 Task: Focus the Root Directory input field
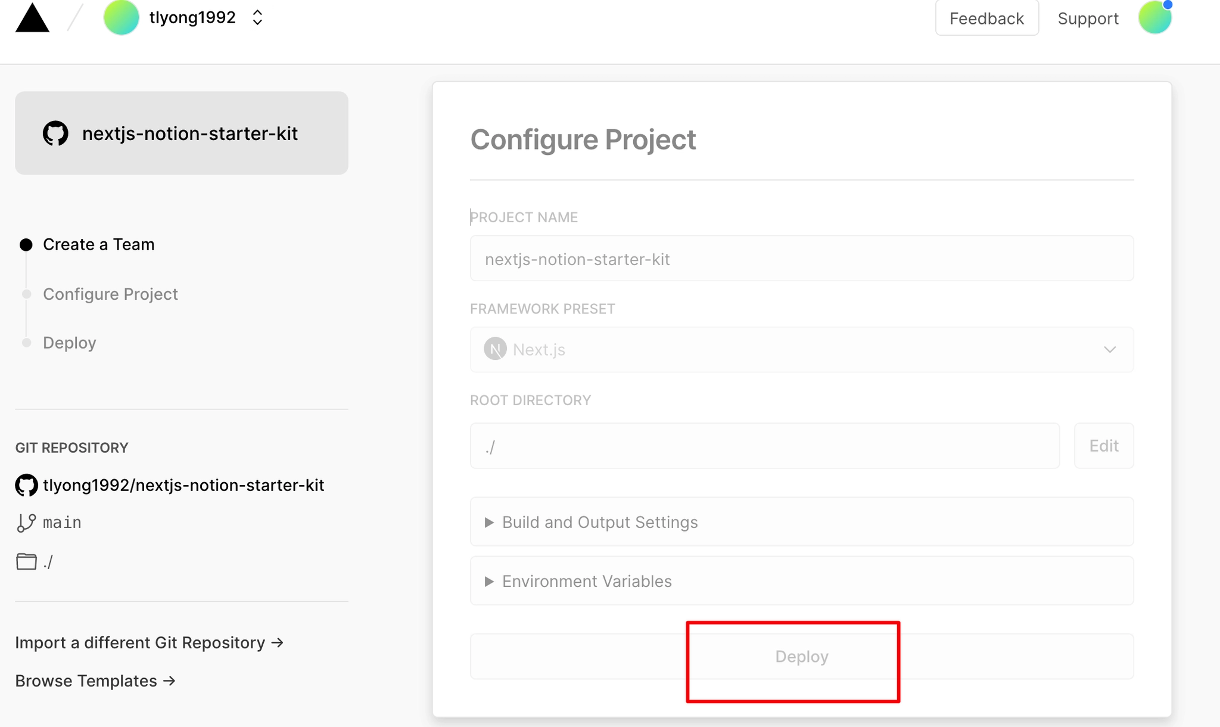(765, 446)
